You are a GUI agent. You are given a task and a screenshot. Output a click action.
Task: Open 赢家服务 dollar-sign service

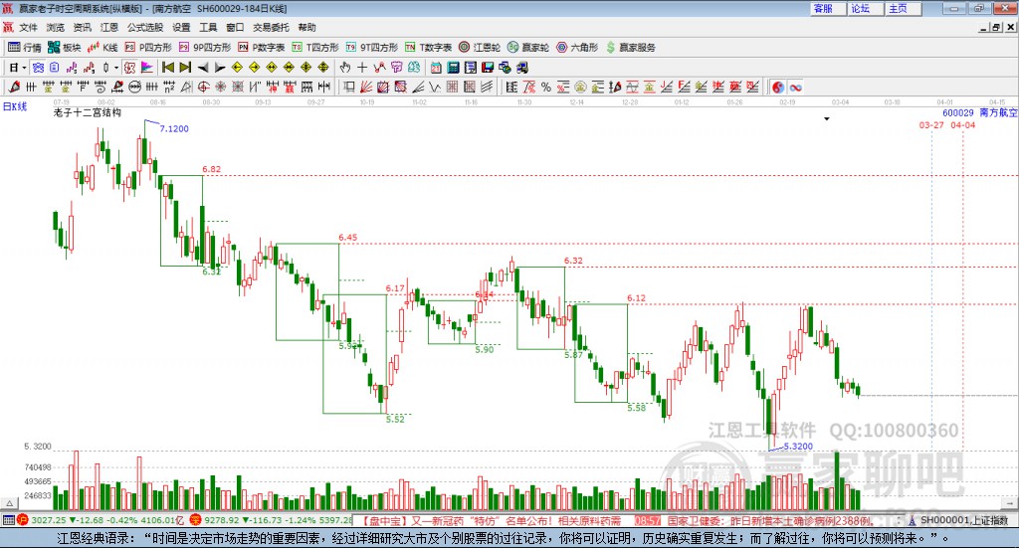pos(631,48)
